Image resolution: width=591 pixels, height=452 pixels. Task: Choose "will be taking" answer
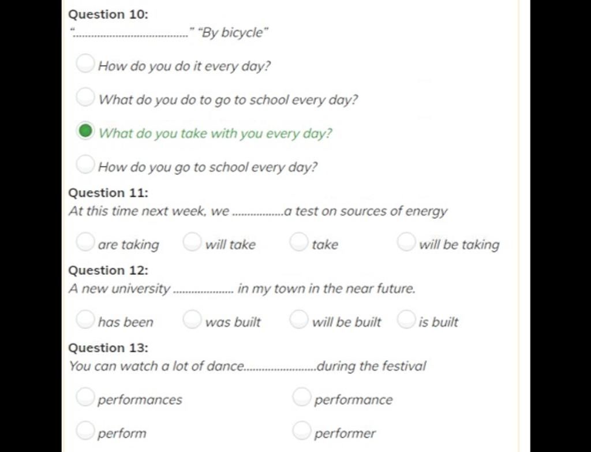pos(406,242)
